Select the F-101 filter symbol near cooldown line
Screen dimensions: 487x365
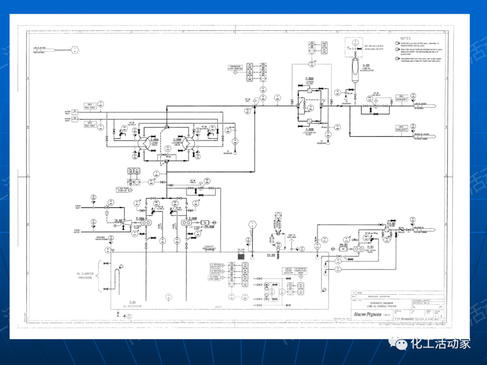[386, 229]
